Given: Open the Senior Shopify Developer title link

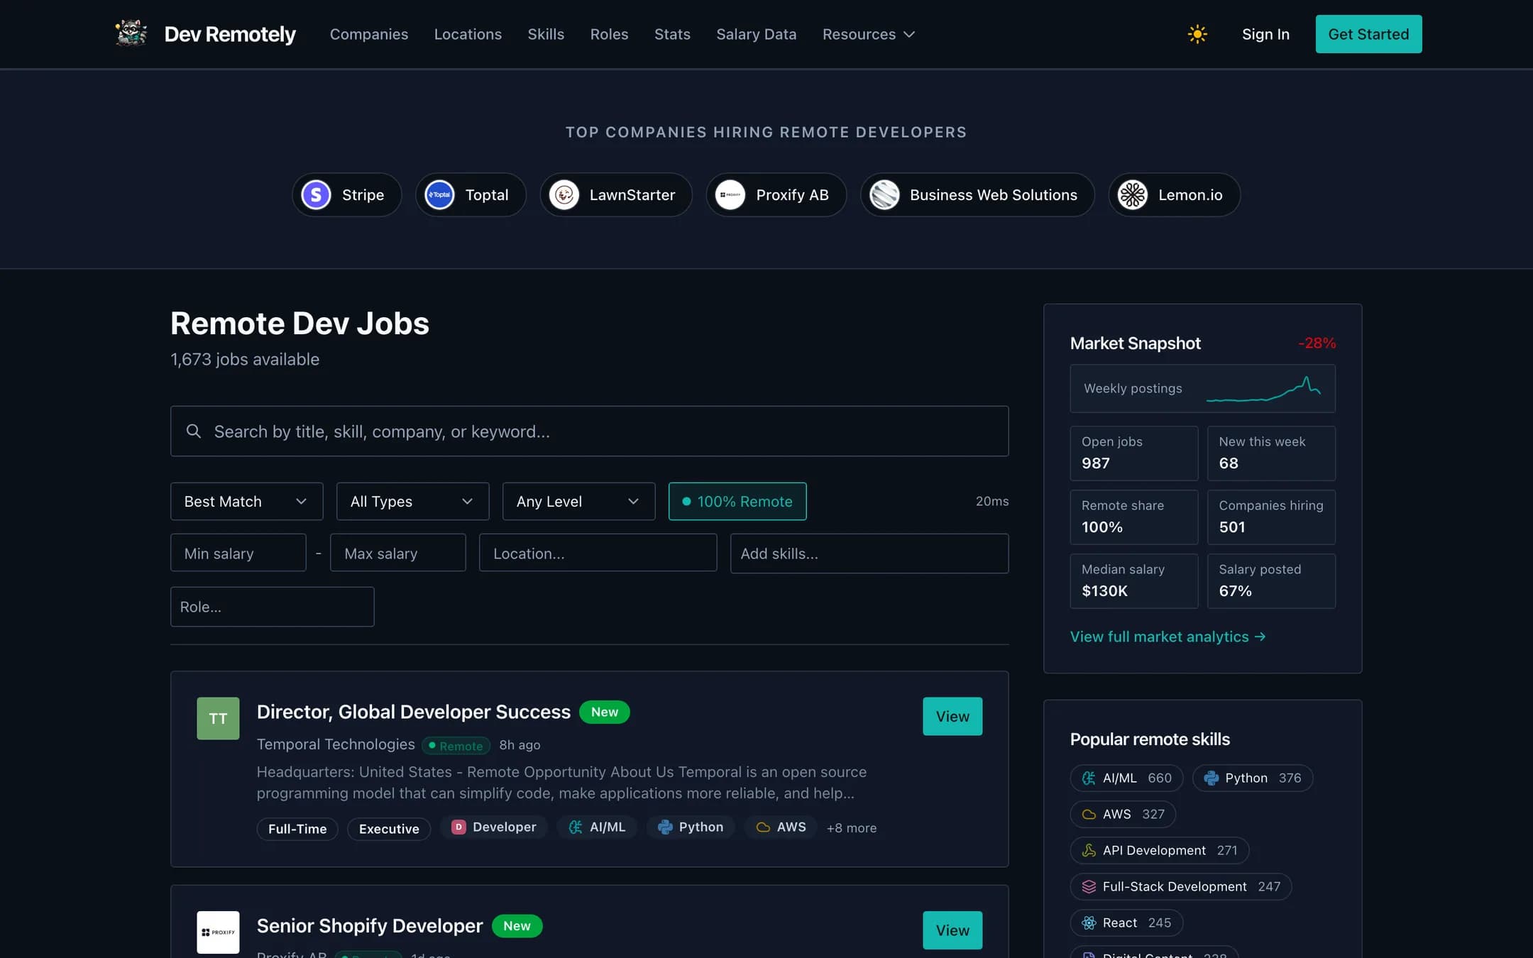Looking at the screenshot, I should coord(369,925).
